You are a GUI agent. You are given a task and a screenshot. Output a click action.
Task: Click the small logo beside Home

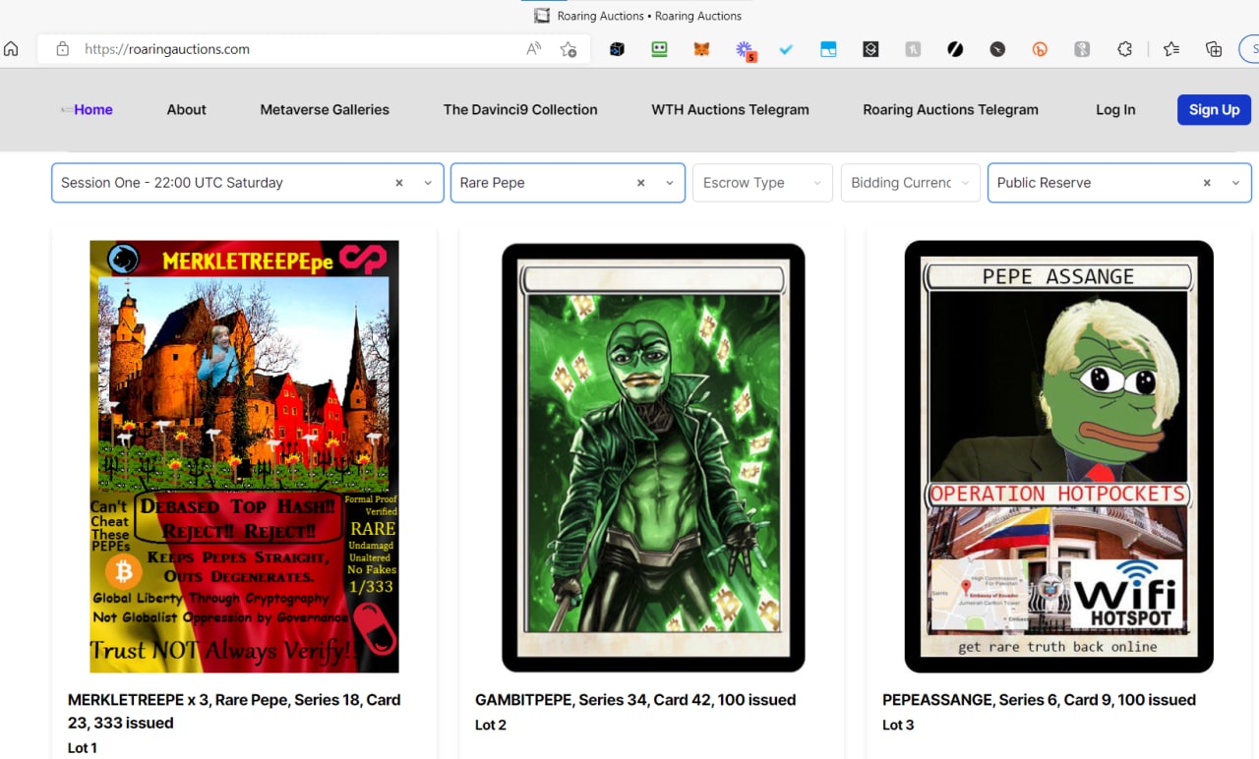[x=67, y=110]
